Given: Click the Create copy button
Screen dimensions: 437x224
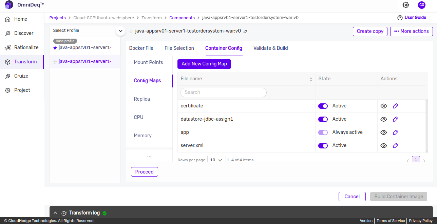Looking at the screenshot, I should [x=370, y=32].
